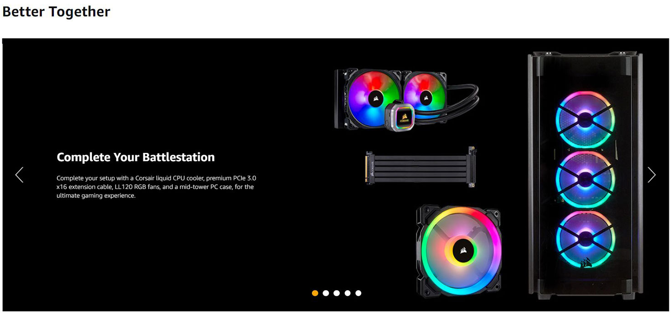Select the fourth carousel indicator dot
Viewport: 672px width, 313px height.
point(348,293)
